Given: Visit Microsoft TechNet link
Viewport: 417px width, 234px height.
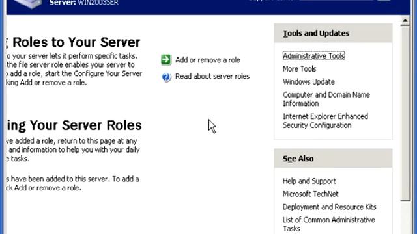Looking at the screenshot, I should [310, 194].
